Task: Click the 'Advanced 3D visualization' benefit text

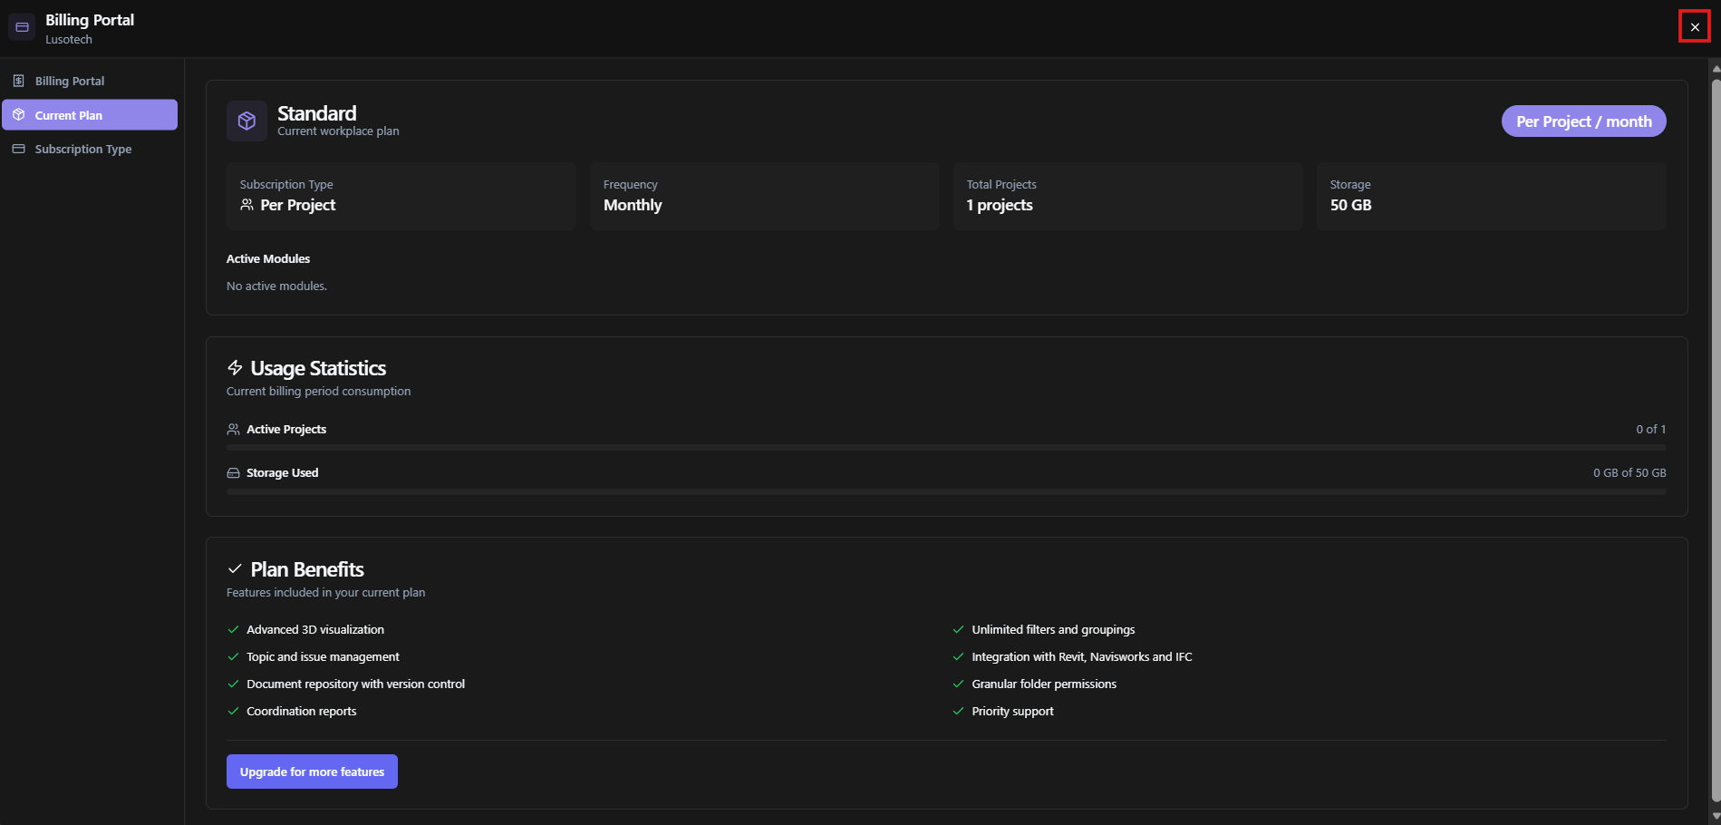Action: tap(315, 629)
